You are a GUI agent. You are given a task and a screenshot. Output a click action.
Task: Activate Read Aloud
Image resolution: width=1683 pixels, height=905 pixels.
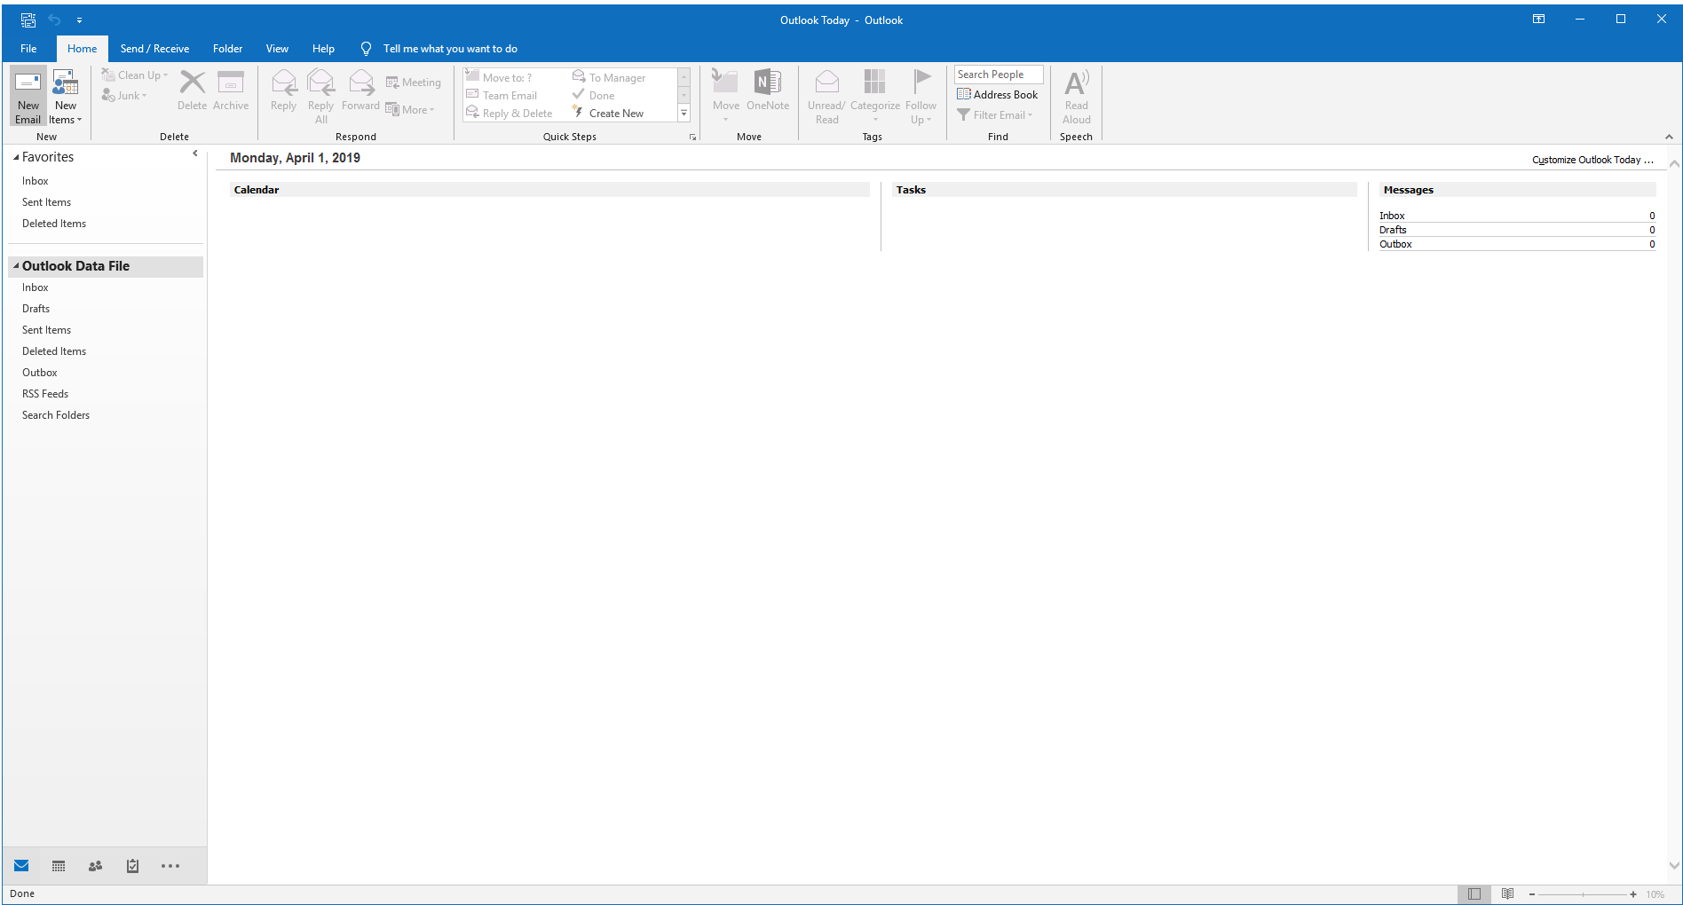(x=1076, y=95)
